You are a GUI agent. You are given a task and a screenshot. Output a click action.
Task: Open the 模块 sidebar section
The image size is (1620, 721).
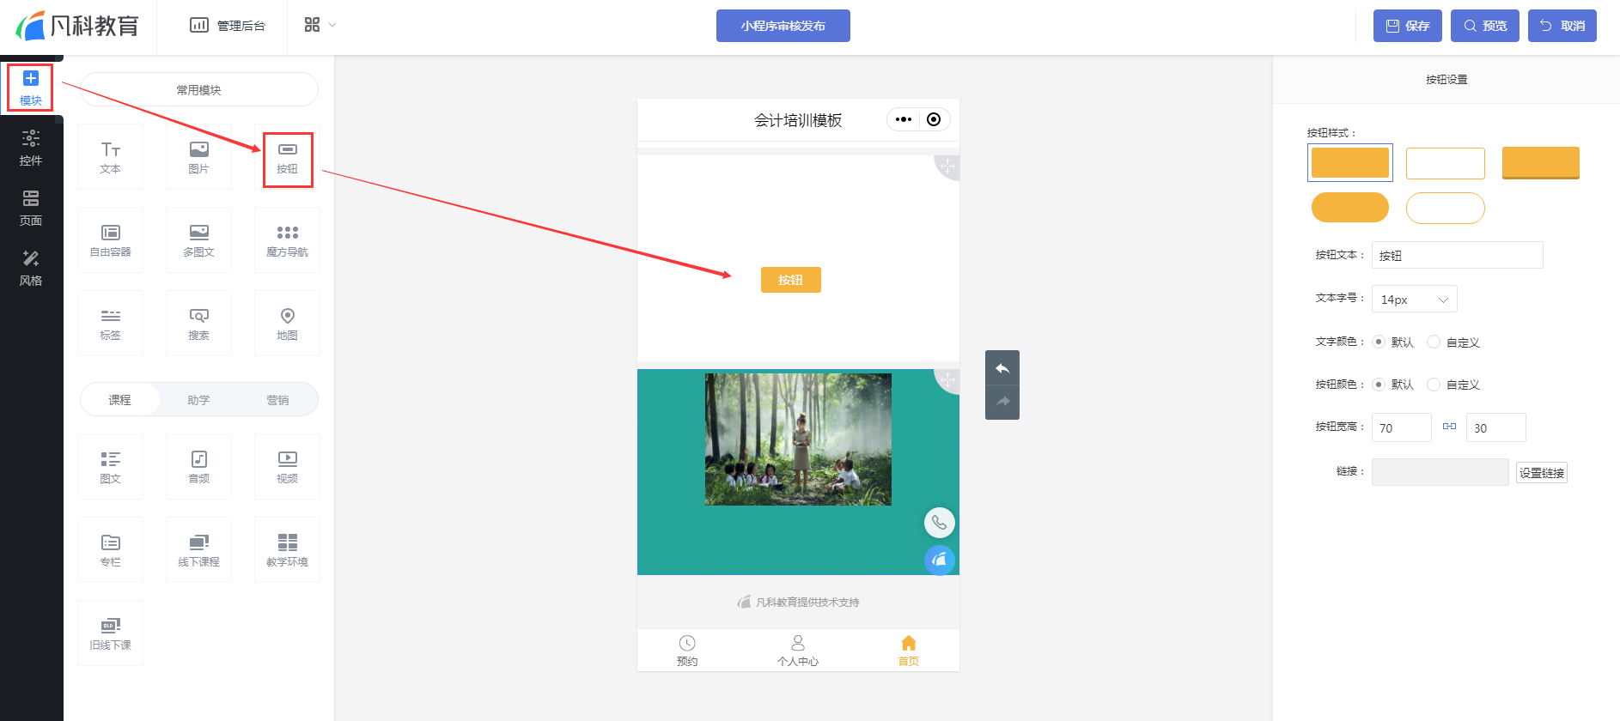point(31,88)
